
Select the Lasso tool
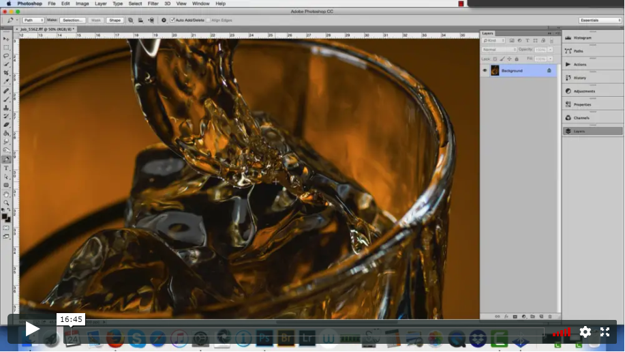[x=6, y=56]
